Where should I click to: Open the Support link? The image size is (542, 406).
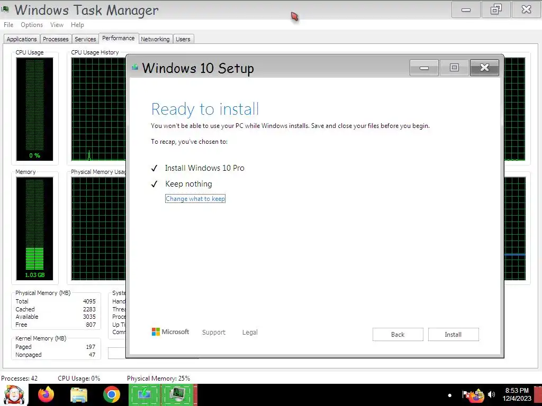[214, 332]
